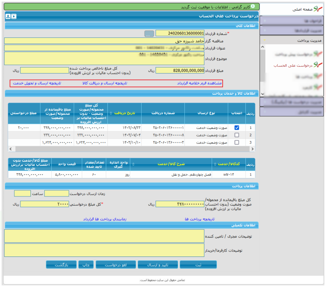Focus the مبلغ قرارداد amount field
Screen dimensions: 326x287
click(x=180, y=70)
